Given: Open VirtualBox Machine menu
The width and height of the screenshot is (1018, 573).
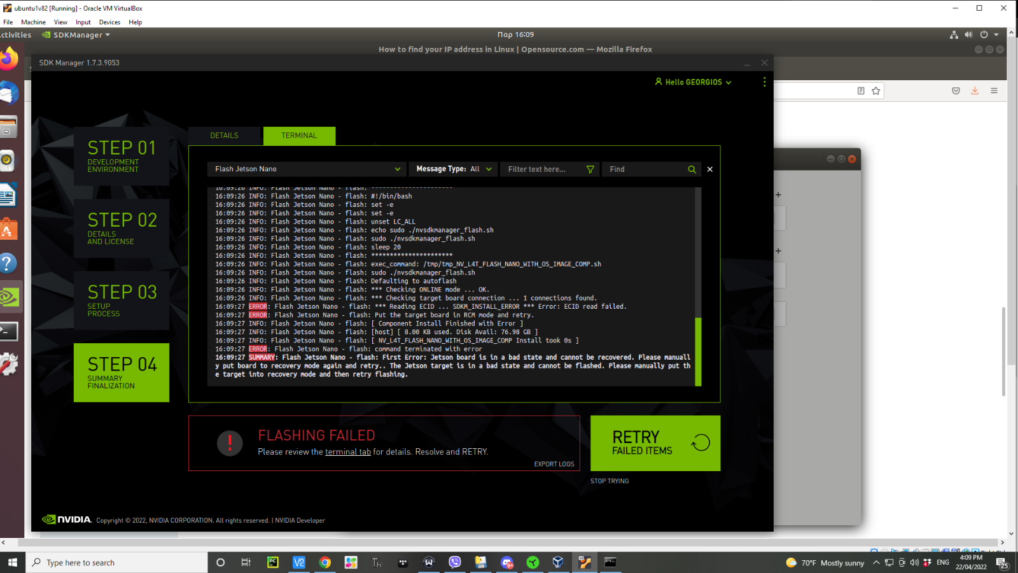Looking at the screenshot, I should tap(33, 22).
